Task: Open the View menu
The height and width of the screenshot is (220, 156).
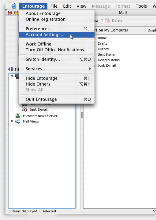Action: [81, 6]
